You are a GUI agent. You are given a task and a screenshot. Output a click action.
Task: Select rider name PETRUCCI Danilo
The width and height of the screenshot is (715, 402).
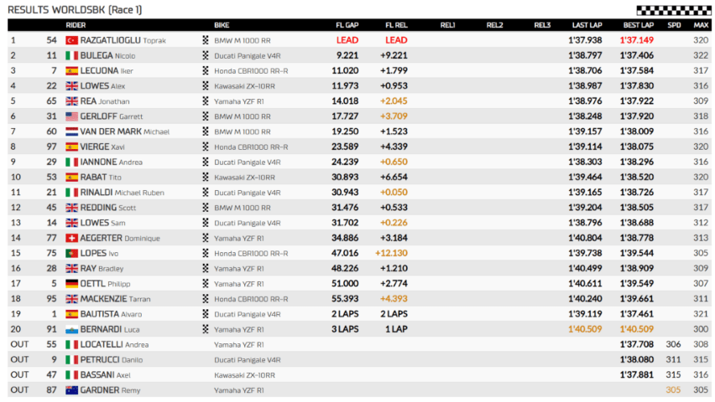coord(112,359)
